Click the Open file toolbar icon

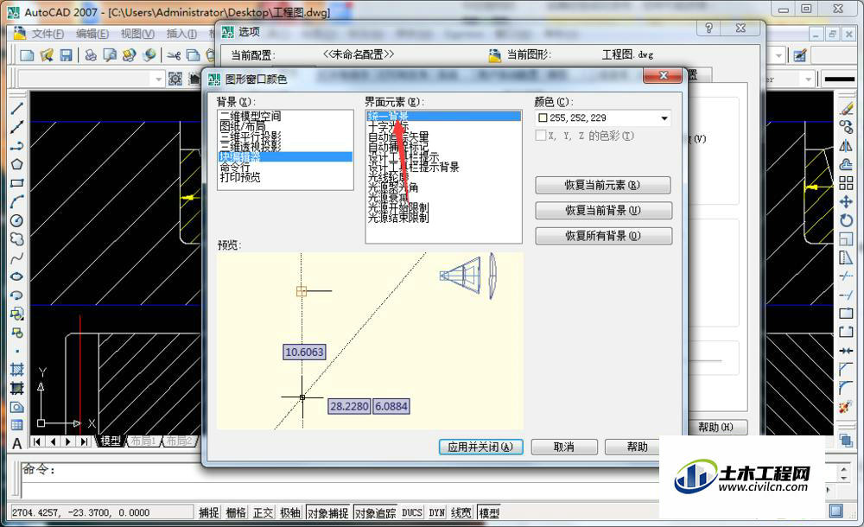pyautogui.click(x=47, y=55)
